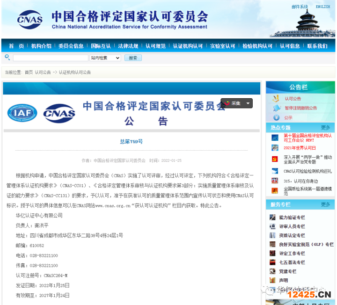Open 2021年世界认可日 link
Screen dimensions: 337x305
(300, 148)
